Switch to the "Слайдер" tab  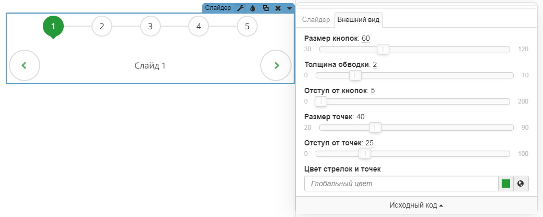316,20
